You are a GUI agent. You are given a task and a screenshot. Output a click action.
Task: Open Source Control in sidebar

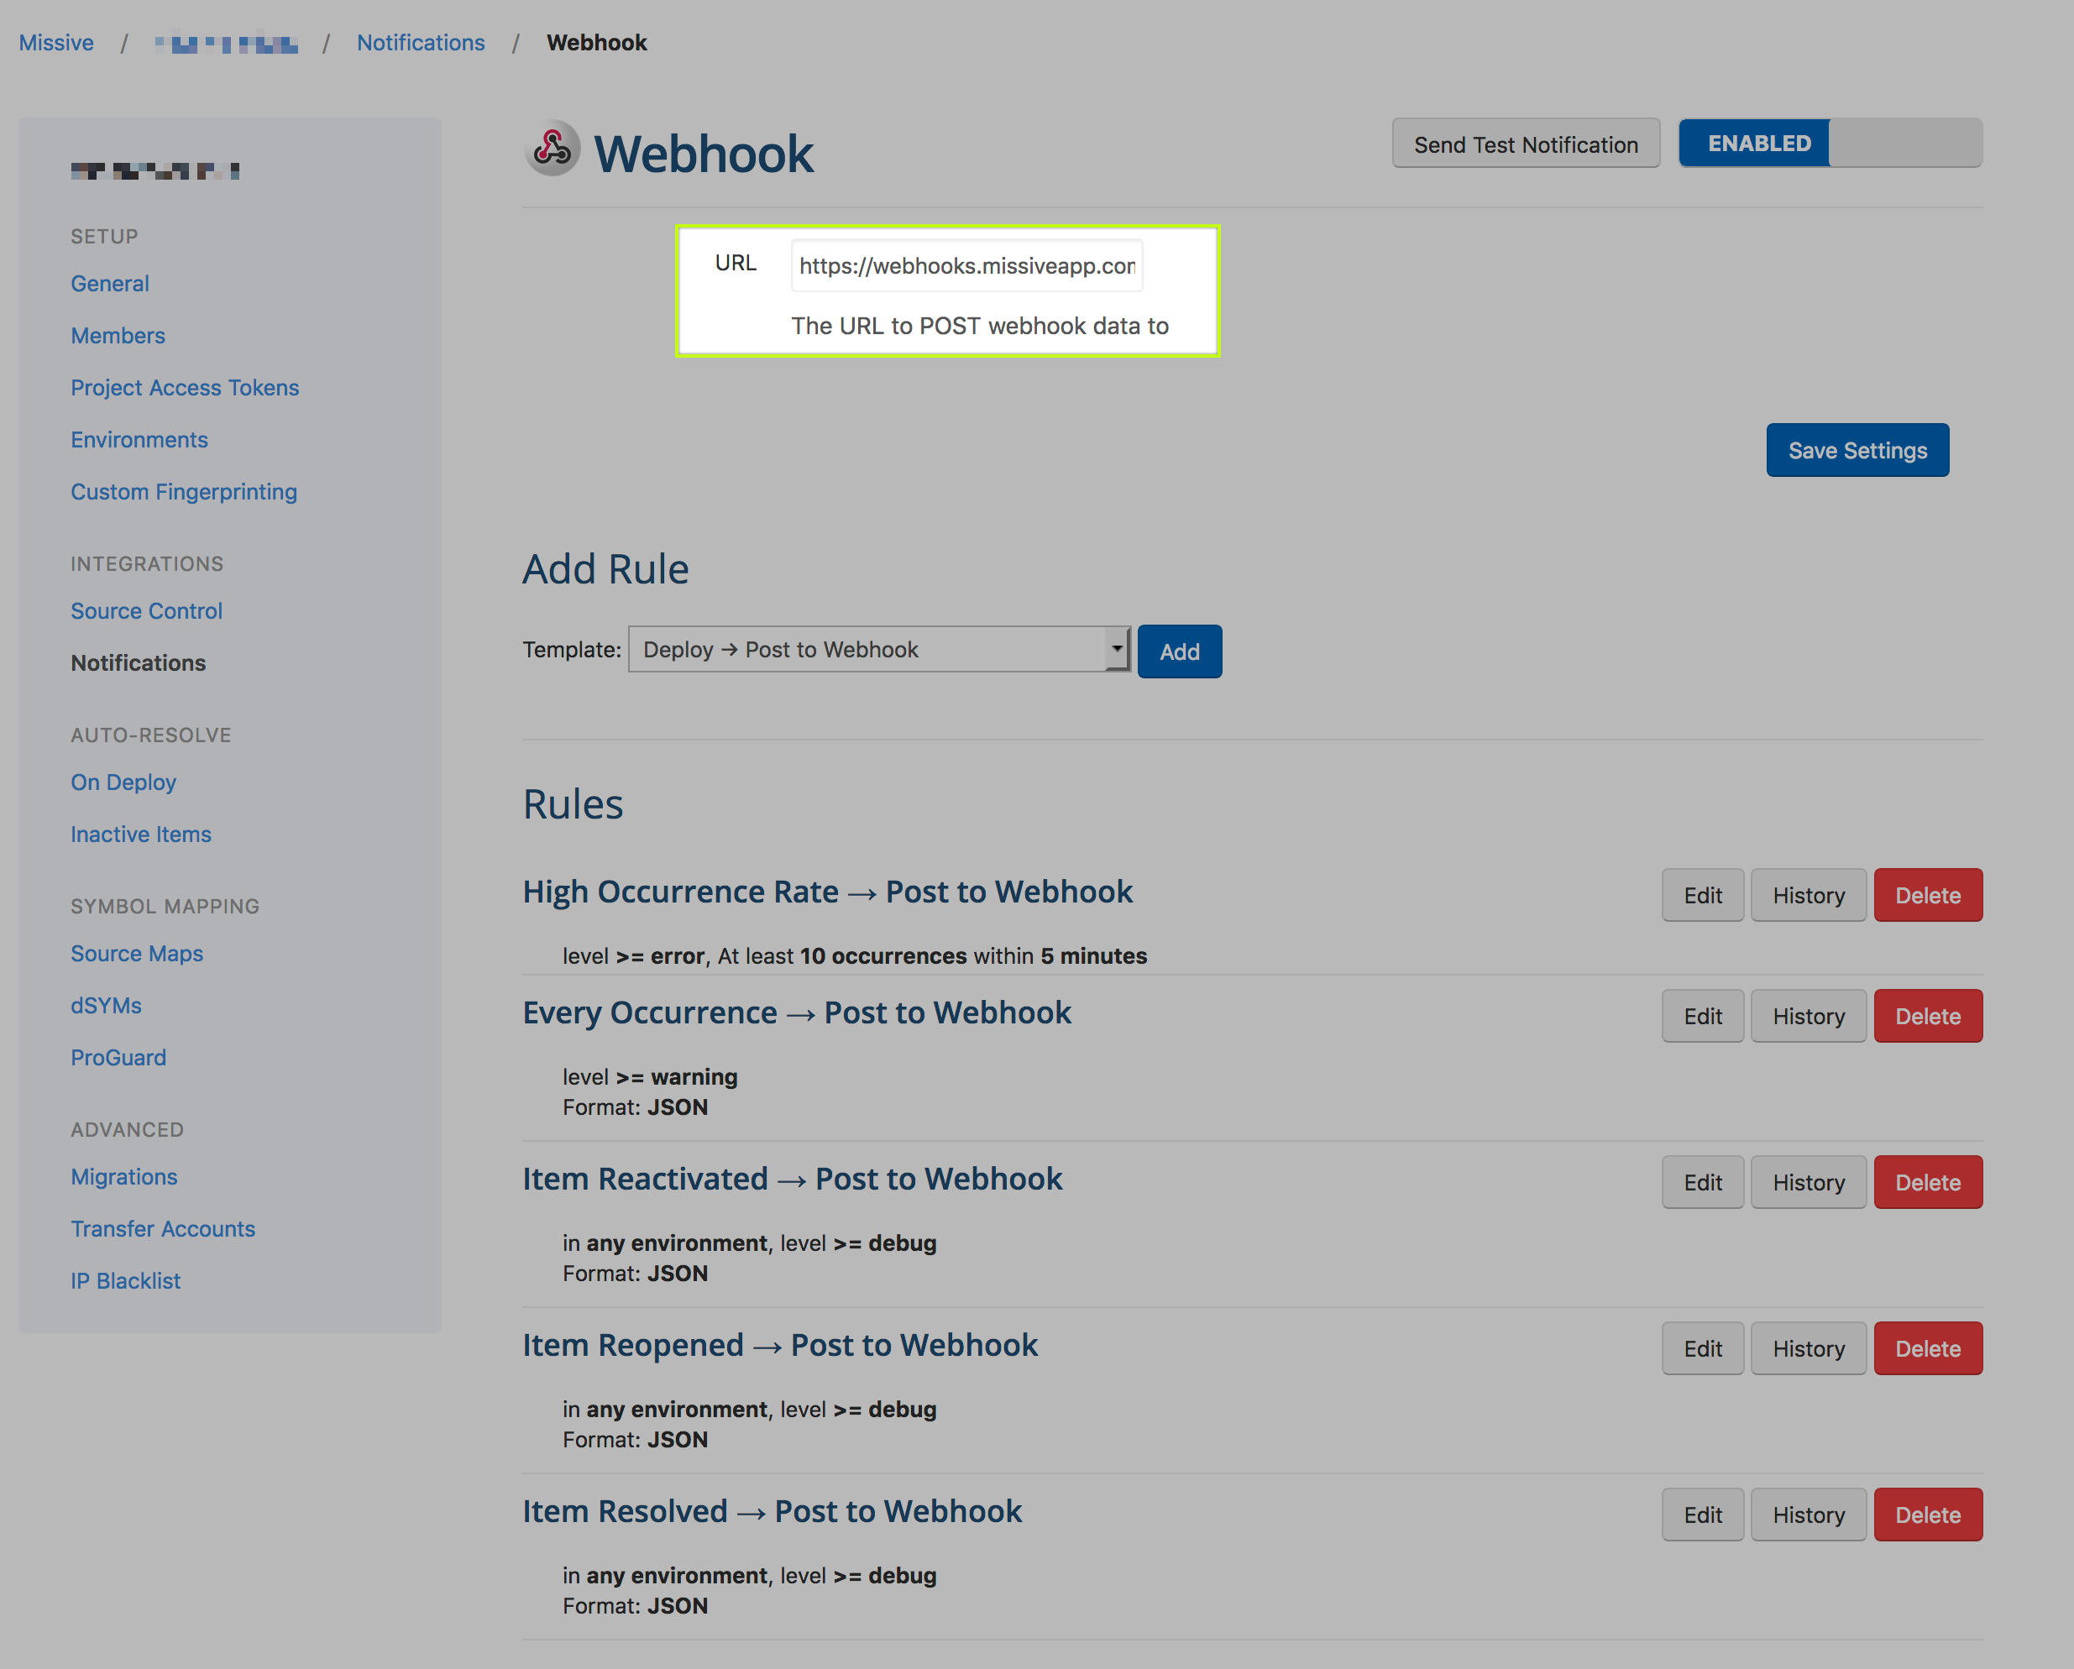pos(146,611)
